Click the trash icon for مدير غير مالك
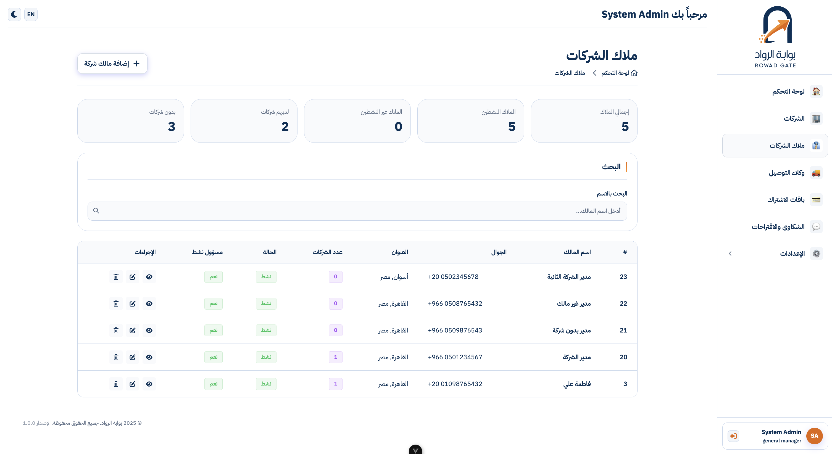This screenshot has height=454, width=832. (x=116, y=303)
